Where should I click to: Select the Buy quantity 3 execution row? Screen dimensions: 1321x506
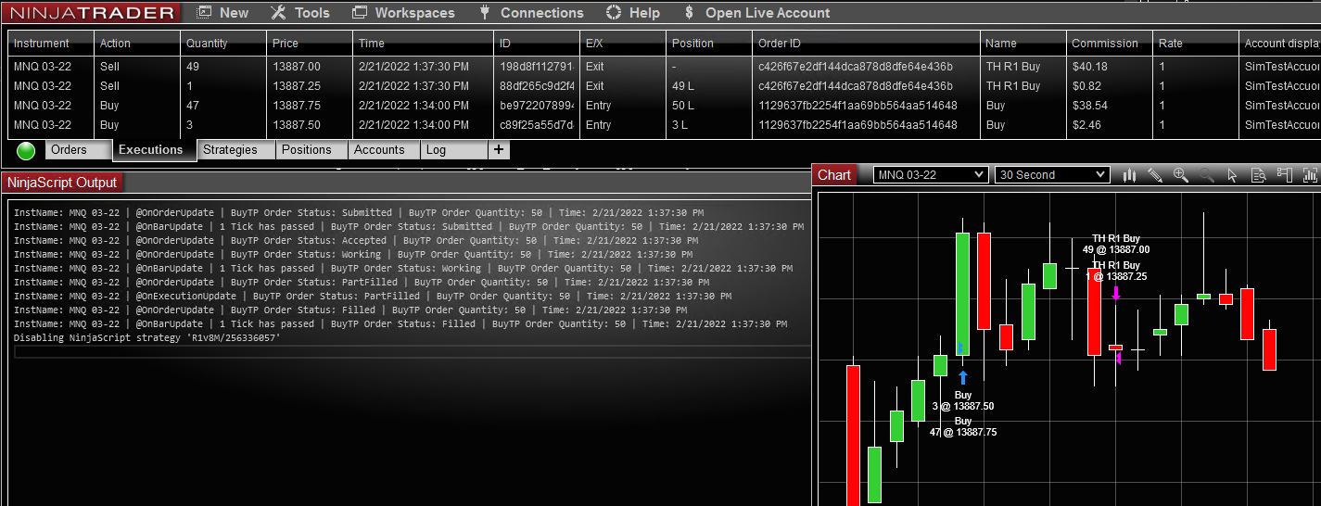point(664,125)
